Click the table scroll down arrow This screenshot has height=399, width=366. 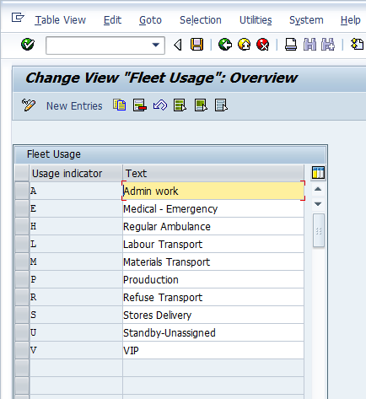point(318,204)
